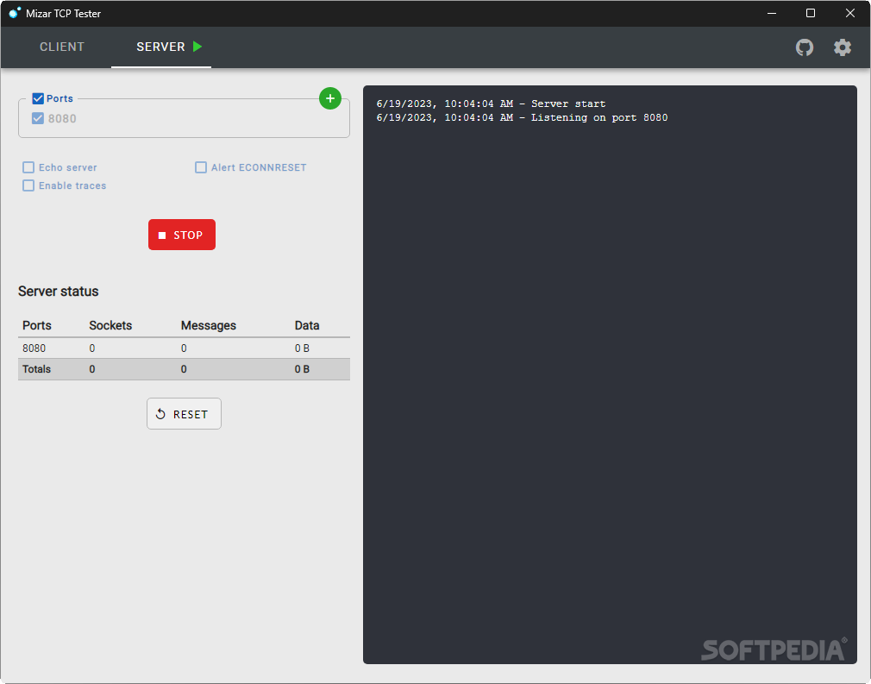
Task: Click the Server status heading
Action: pos(59,292)
